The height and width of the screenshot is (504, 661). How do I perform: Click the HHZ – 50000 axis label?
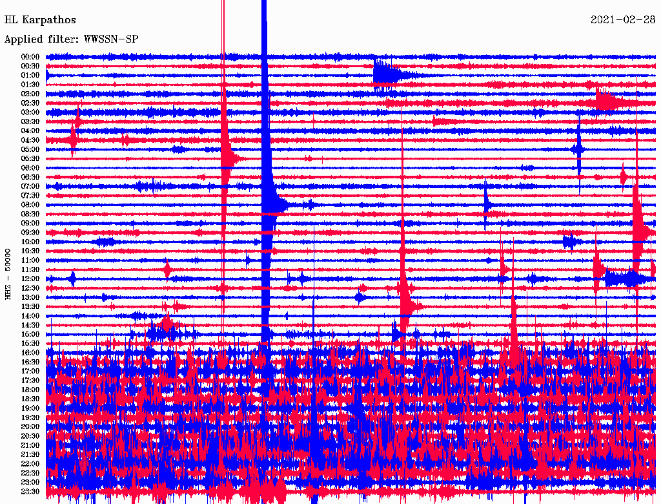pyautogui.click(x=8, y=274)
